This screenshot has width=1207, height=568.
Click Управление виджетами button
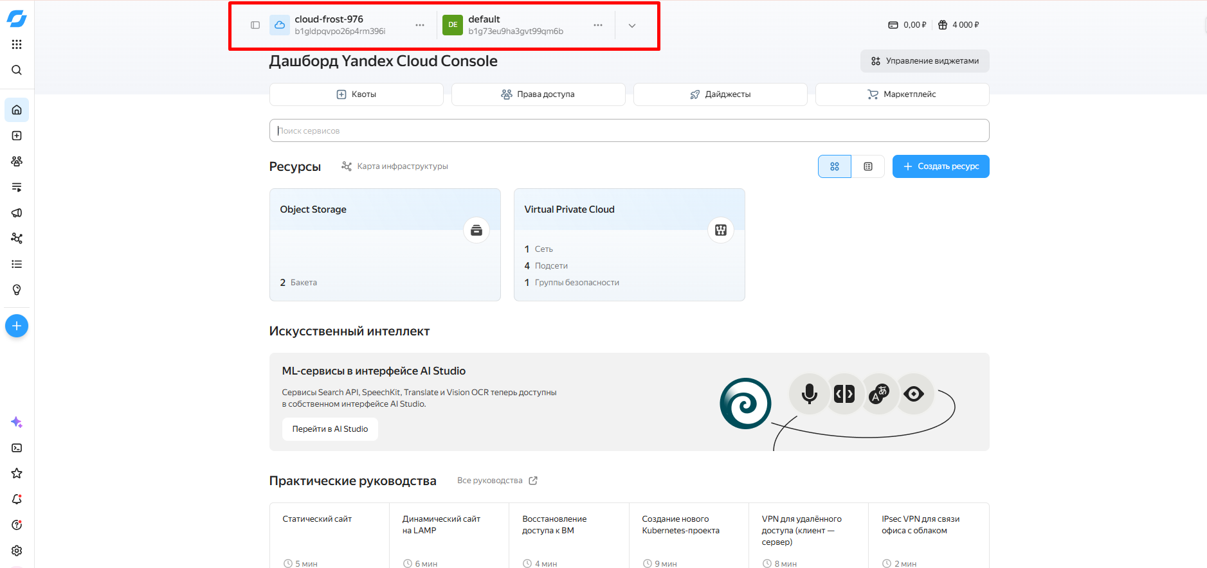925,61
